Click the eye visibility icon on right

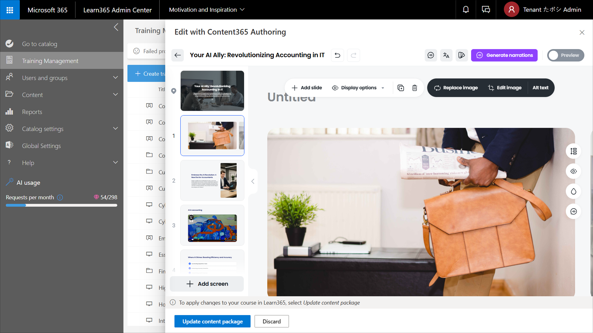tap(573, 171)
